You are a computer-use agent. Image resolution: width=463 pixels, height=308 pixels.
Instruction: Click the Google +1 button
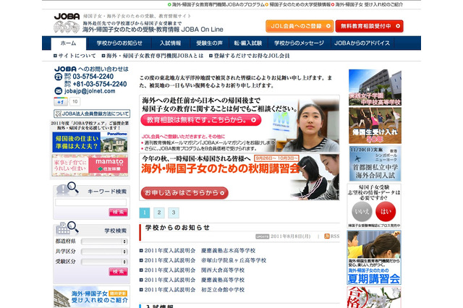click(61, 102)
